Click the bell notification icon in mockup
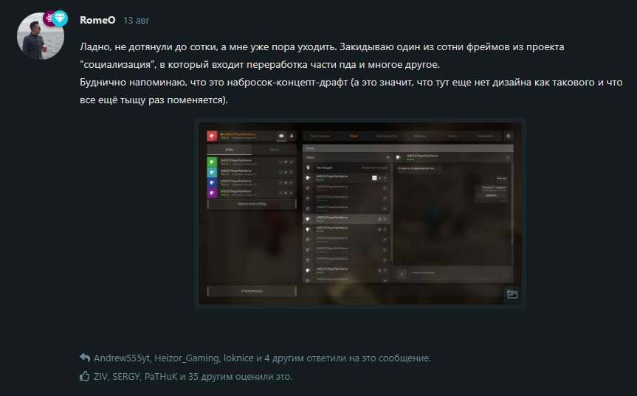The width and height of the screenshot is (637, 396). (292, 136)
